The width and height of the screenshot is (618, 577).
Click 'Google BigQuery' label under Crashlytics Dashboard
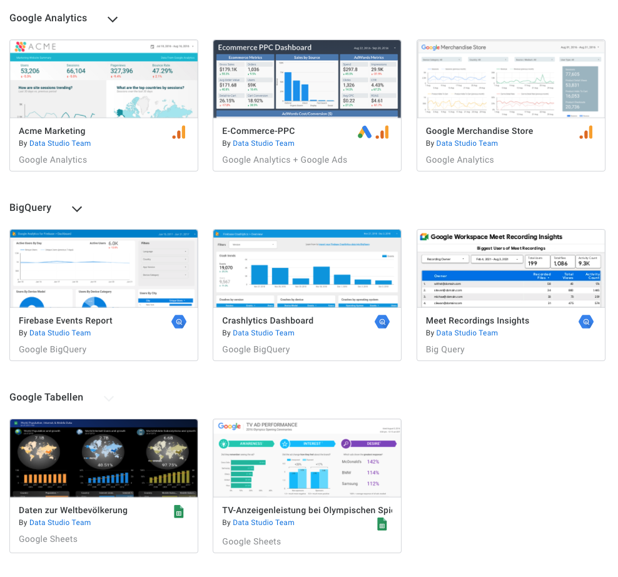[256, 349]
